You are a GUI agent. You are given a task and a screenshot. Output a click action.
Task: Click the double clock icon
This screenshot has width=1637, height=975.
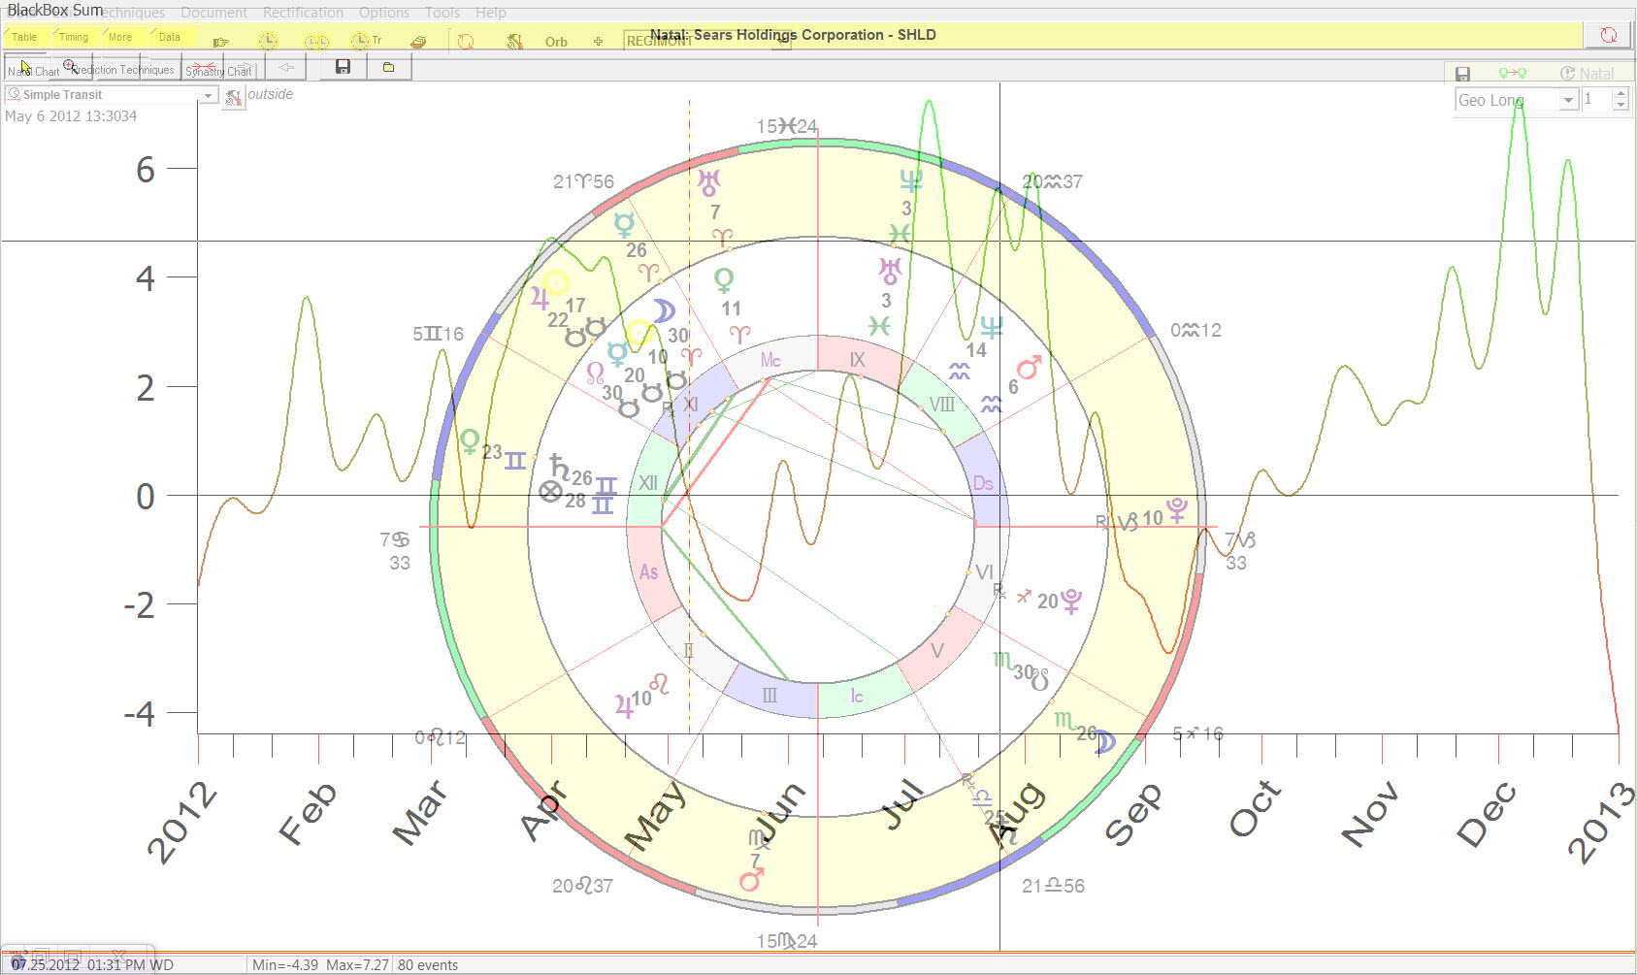pos(316,41)
